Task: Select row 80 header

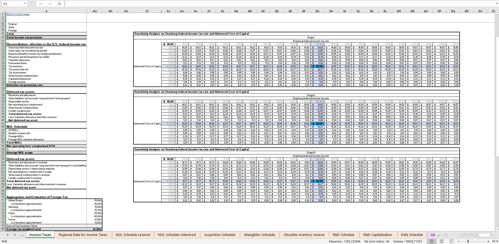Action: point(3,229)
